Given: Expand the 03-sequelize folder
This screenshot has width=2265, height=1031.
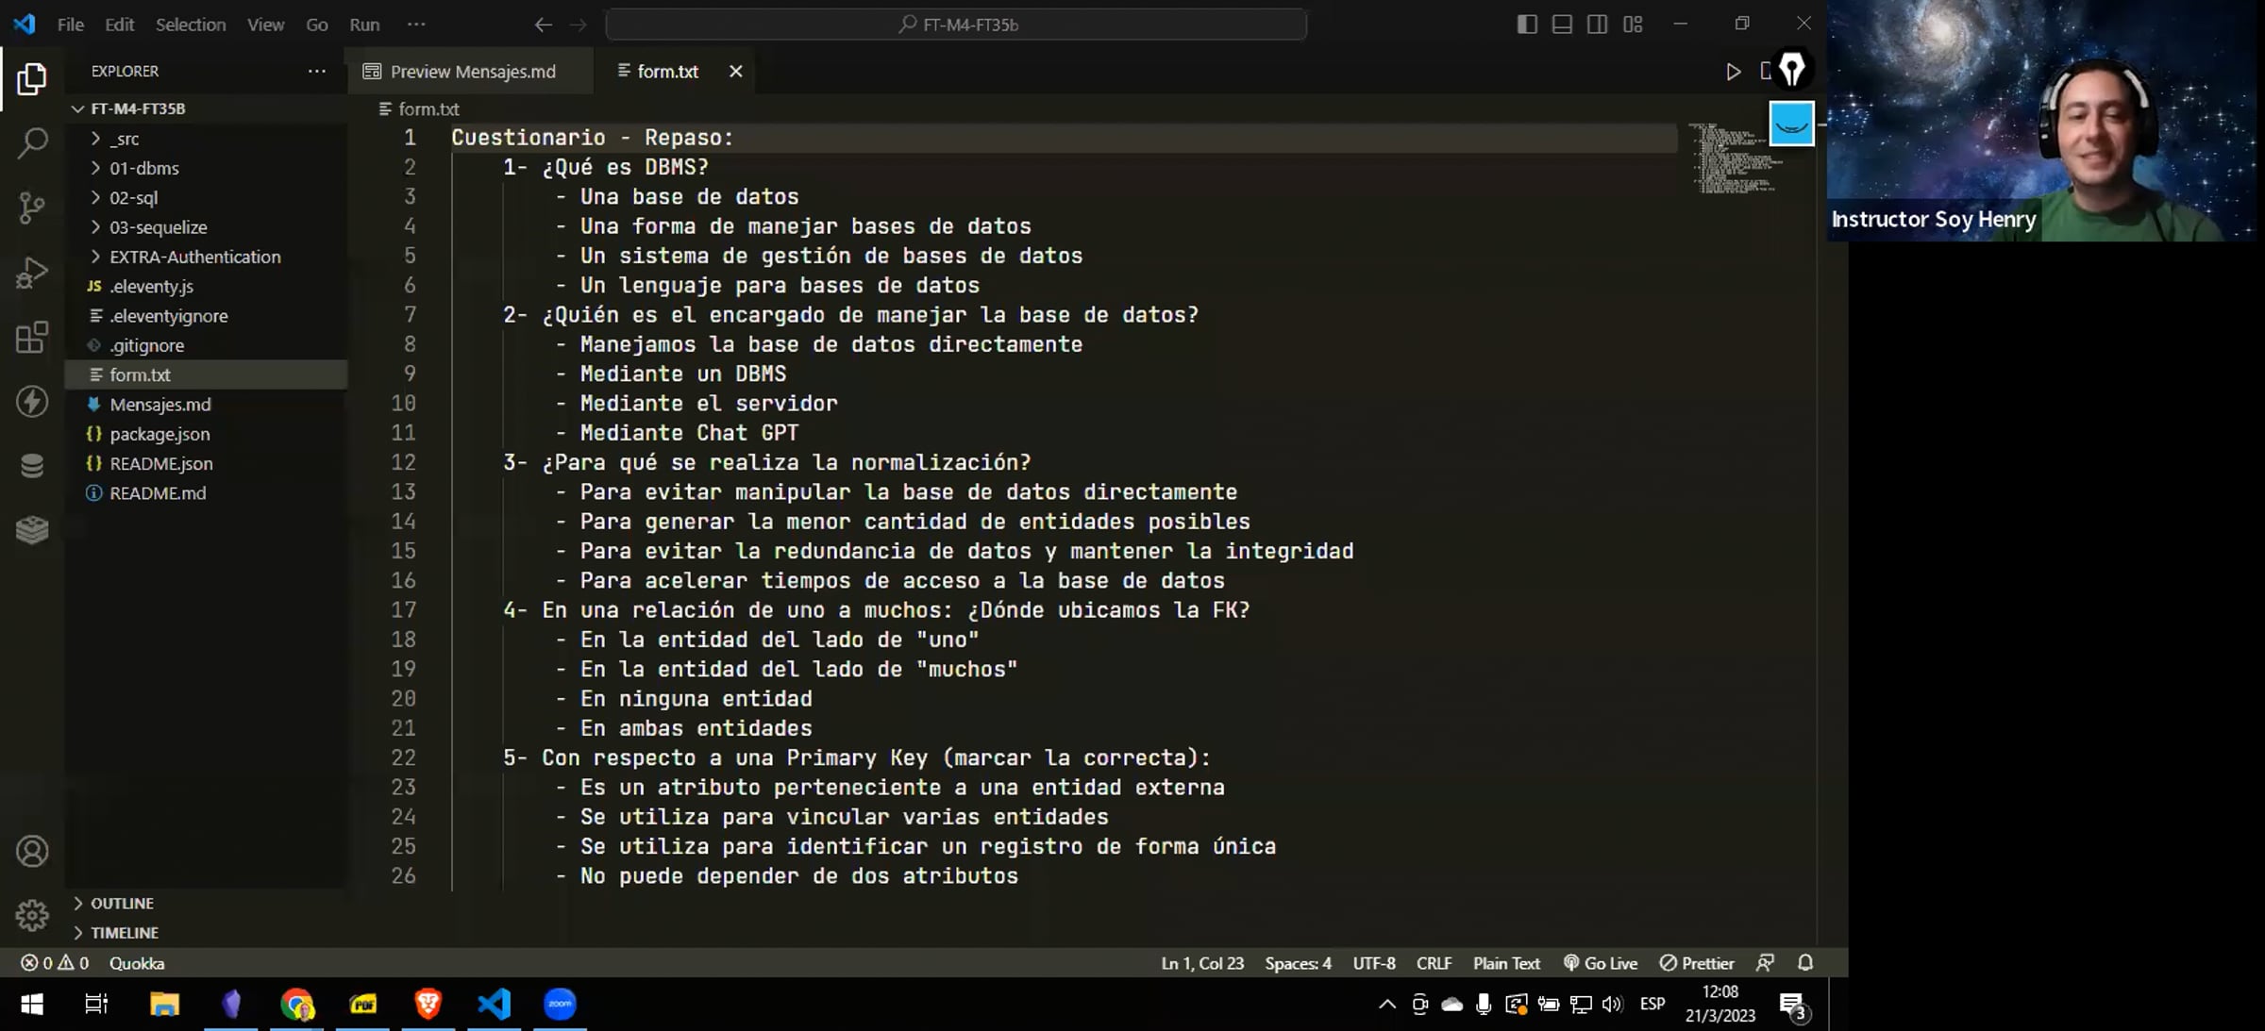Looking at the screenshot, I should pyautogui.click(x=158, y=227).
